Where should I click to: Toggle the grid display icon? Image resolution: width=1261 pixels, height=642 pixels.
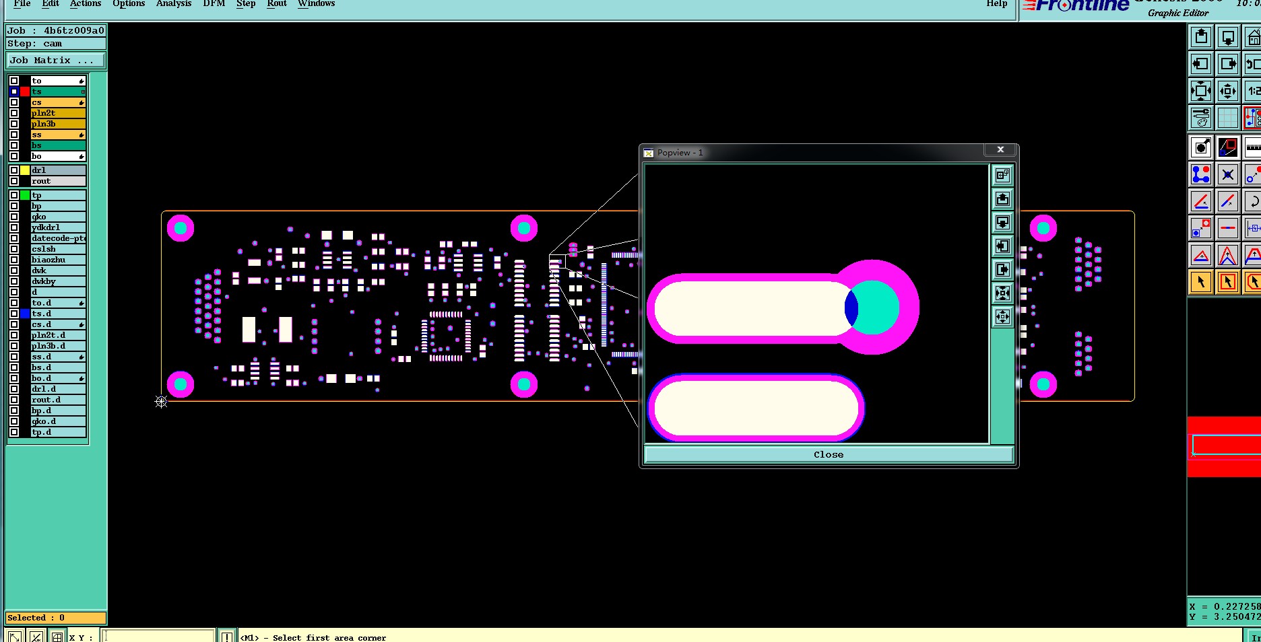point(1228,118)
